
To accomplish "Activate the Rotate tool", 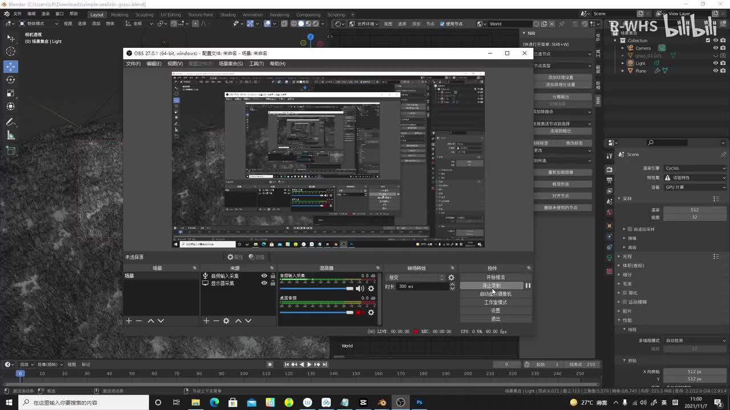I will (x=11, y=80).
